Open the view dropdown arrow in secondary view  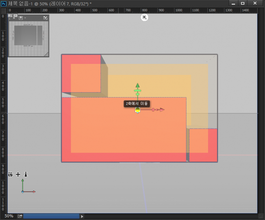click(x=25, y=18)
